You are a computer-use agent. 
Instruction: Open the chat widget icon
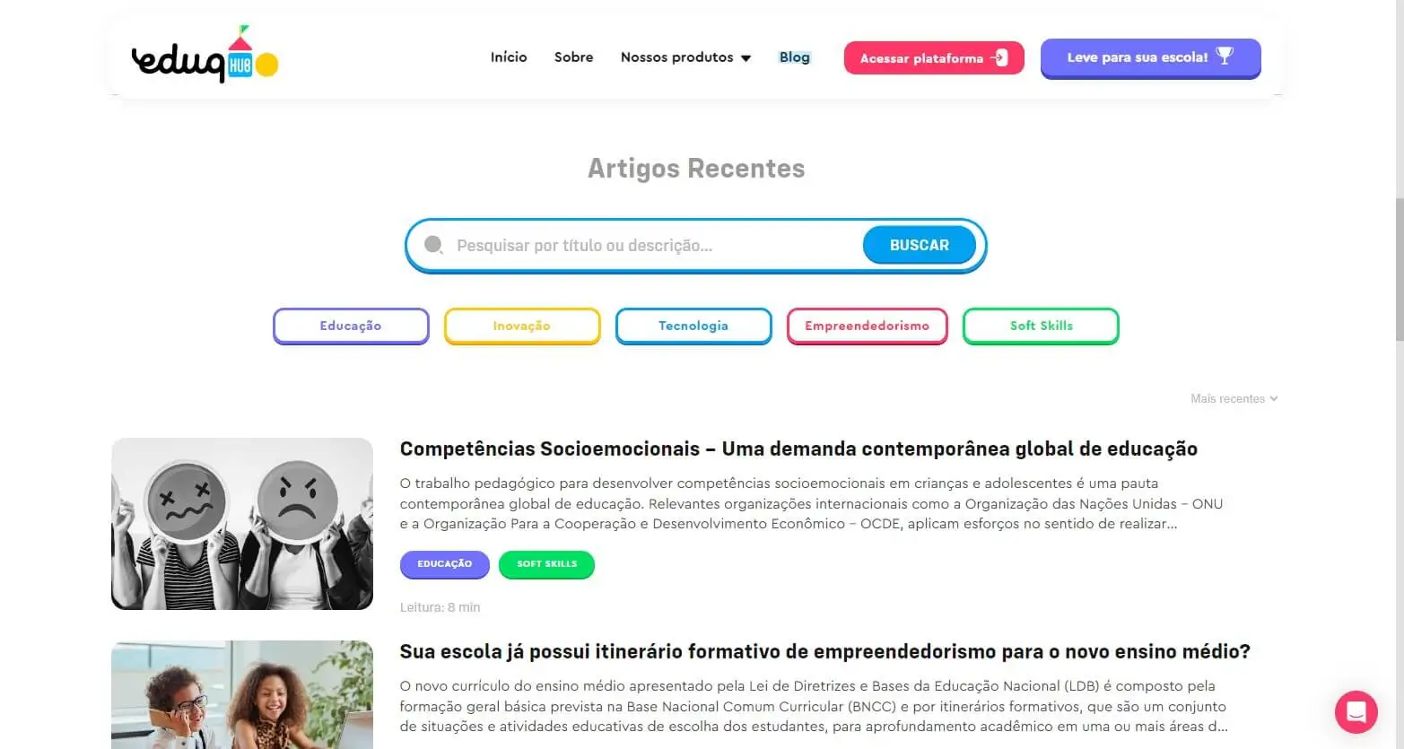pyautogui.click(x=1356, y=712)
